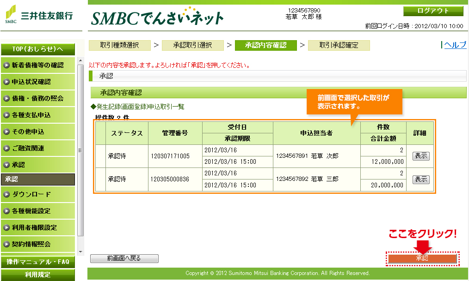Click the sidebar scrollbar thumb
469x281 pixels.
[80, 150]
